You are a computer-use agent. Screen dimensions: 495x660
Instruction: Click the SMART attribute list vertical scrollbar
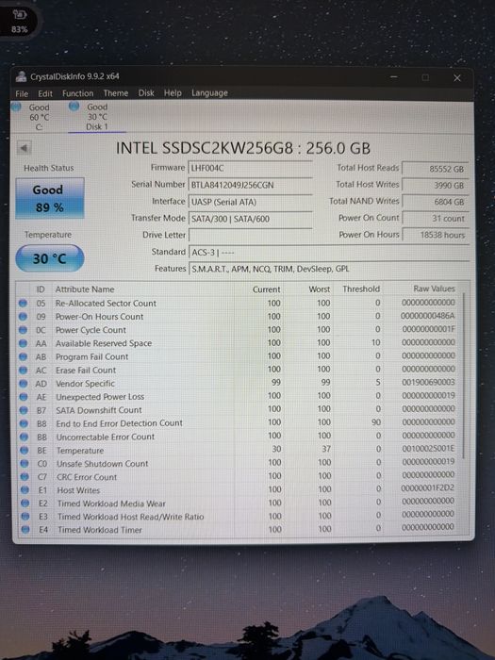464,374
